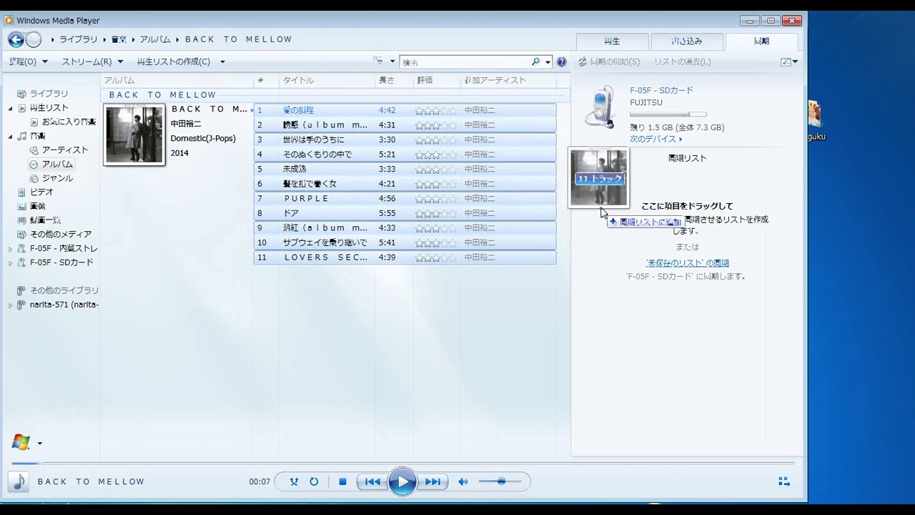Expand the narita-571 library node

tap(11, 305)
